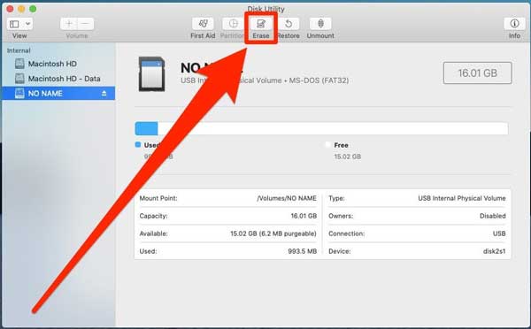Unmount the NO NAME volume via toolbar
Viewport: 531px width, 329px height.
[x=320, y=24]
